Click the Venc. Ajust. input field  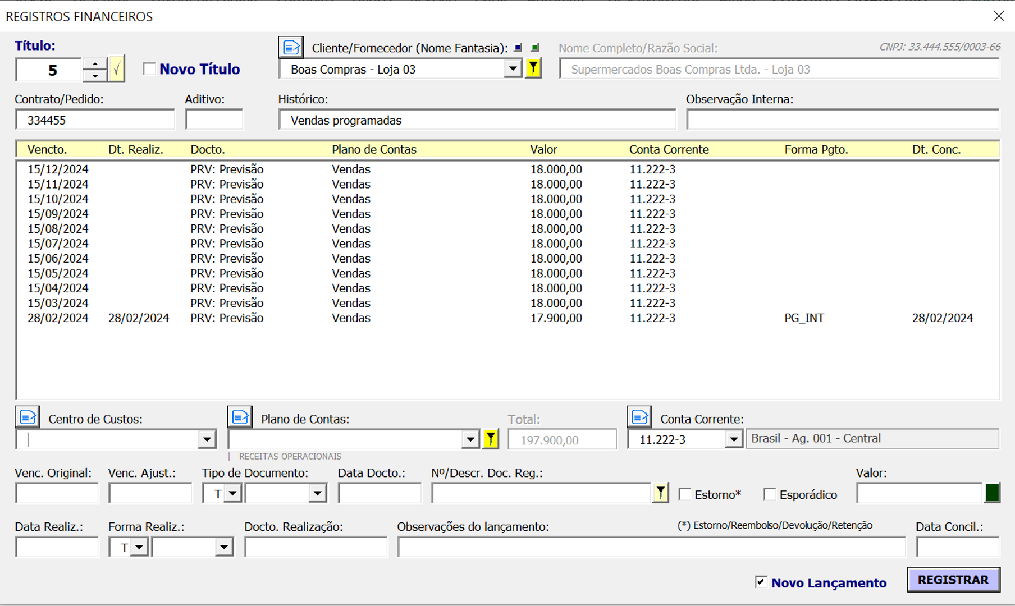point(150,494)
